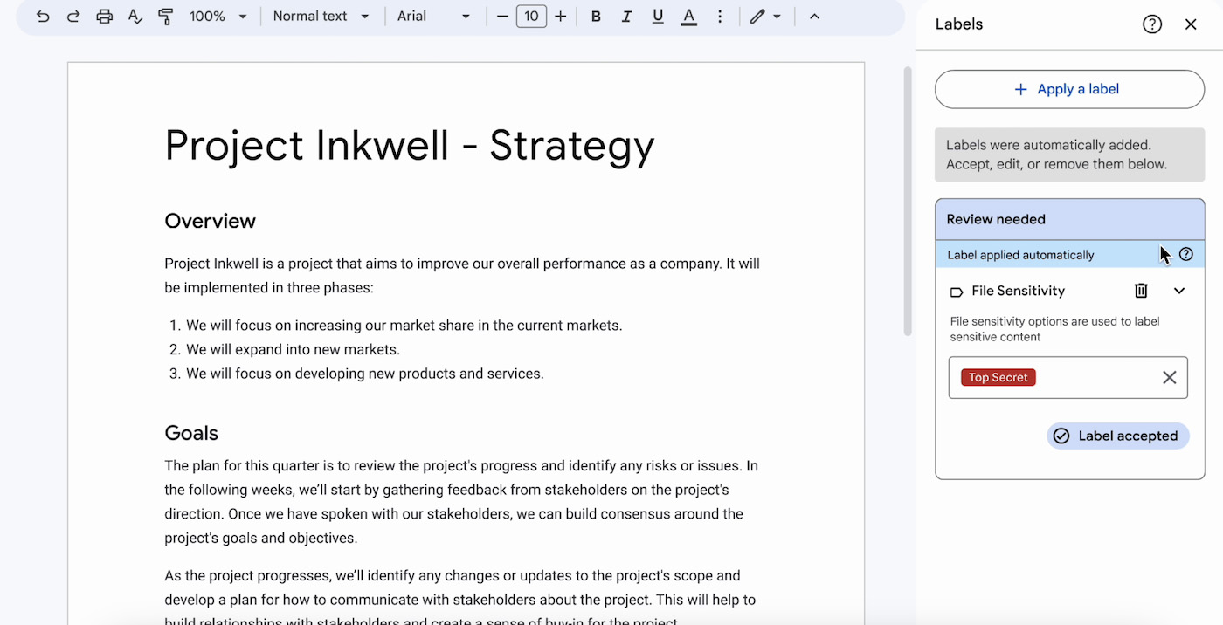This screenshot has width=1223, height=625.
Task: Print the document
Action: point(104,16)
